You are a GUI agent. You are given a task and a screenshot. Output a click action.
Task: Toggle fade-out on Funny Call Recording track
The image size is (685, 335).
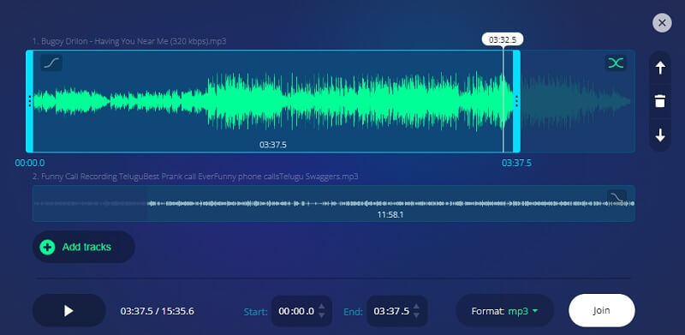tap(616, 197)
